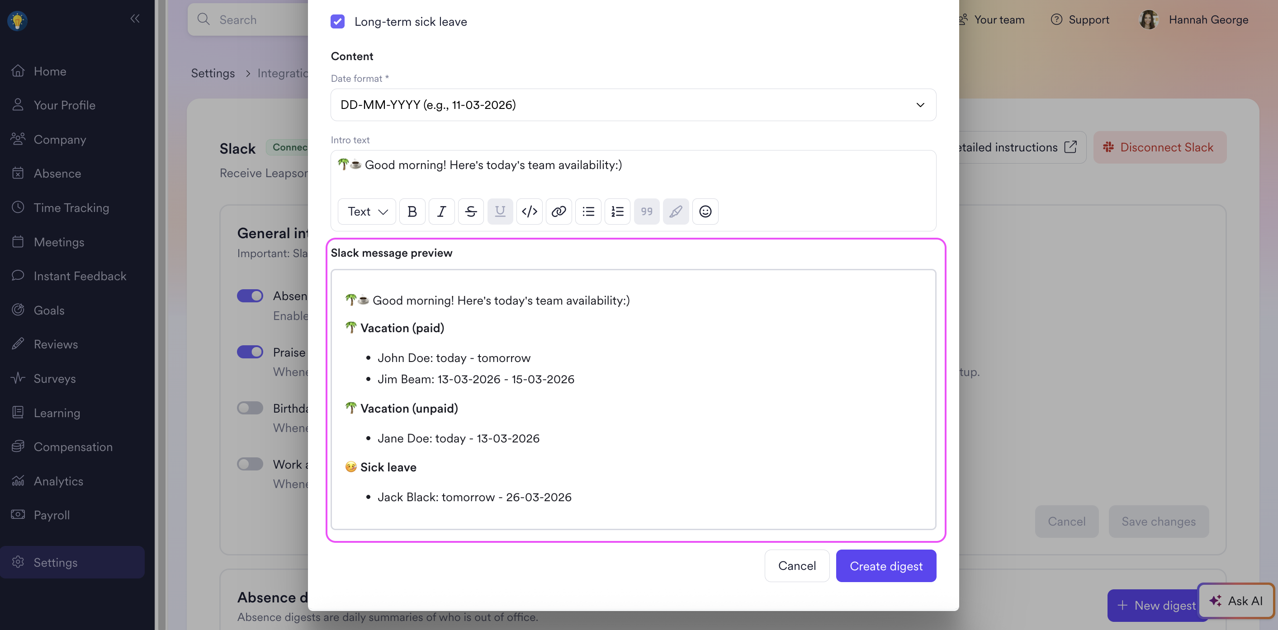Create a numbered list

pos(617,212)
